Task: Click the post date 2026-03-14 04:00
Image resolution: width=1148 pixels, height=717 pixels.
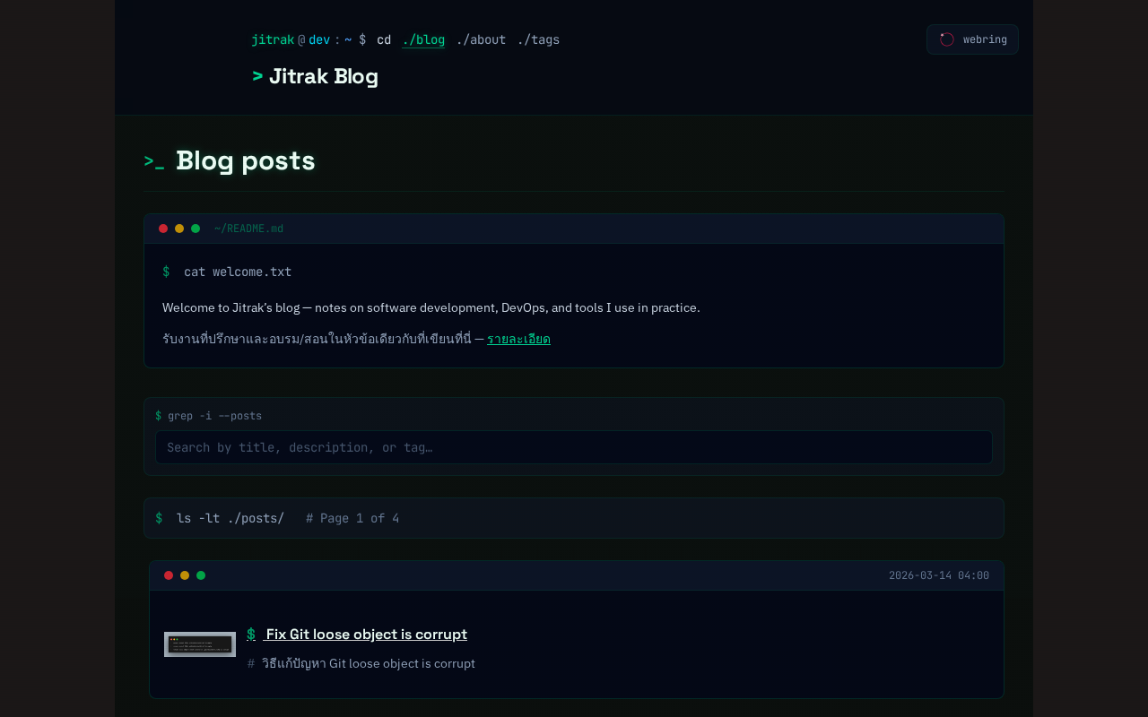Action: pyautogui.click(x=938, y=575)
